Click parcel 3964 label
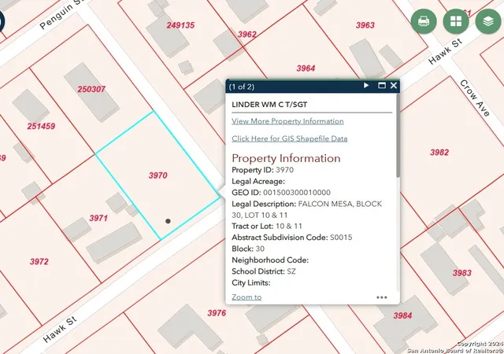This screenshot has height=354, width=504. (306, 68)
